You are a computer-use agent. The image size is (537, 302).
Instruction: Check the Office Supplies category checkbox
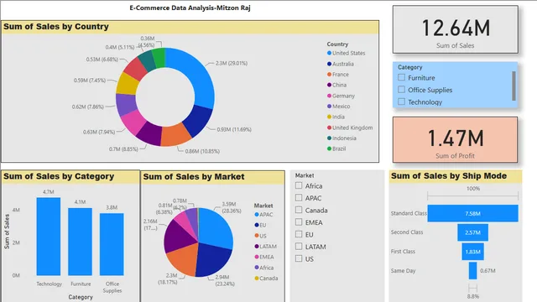tap(401, 90)
